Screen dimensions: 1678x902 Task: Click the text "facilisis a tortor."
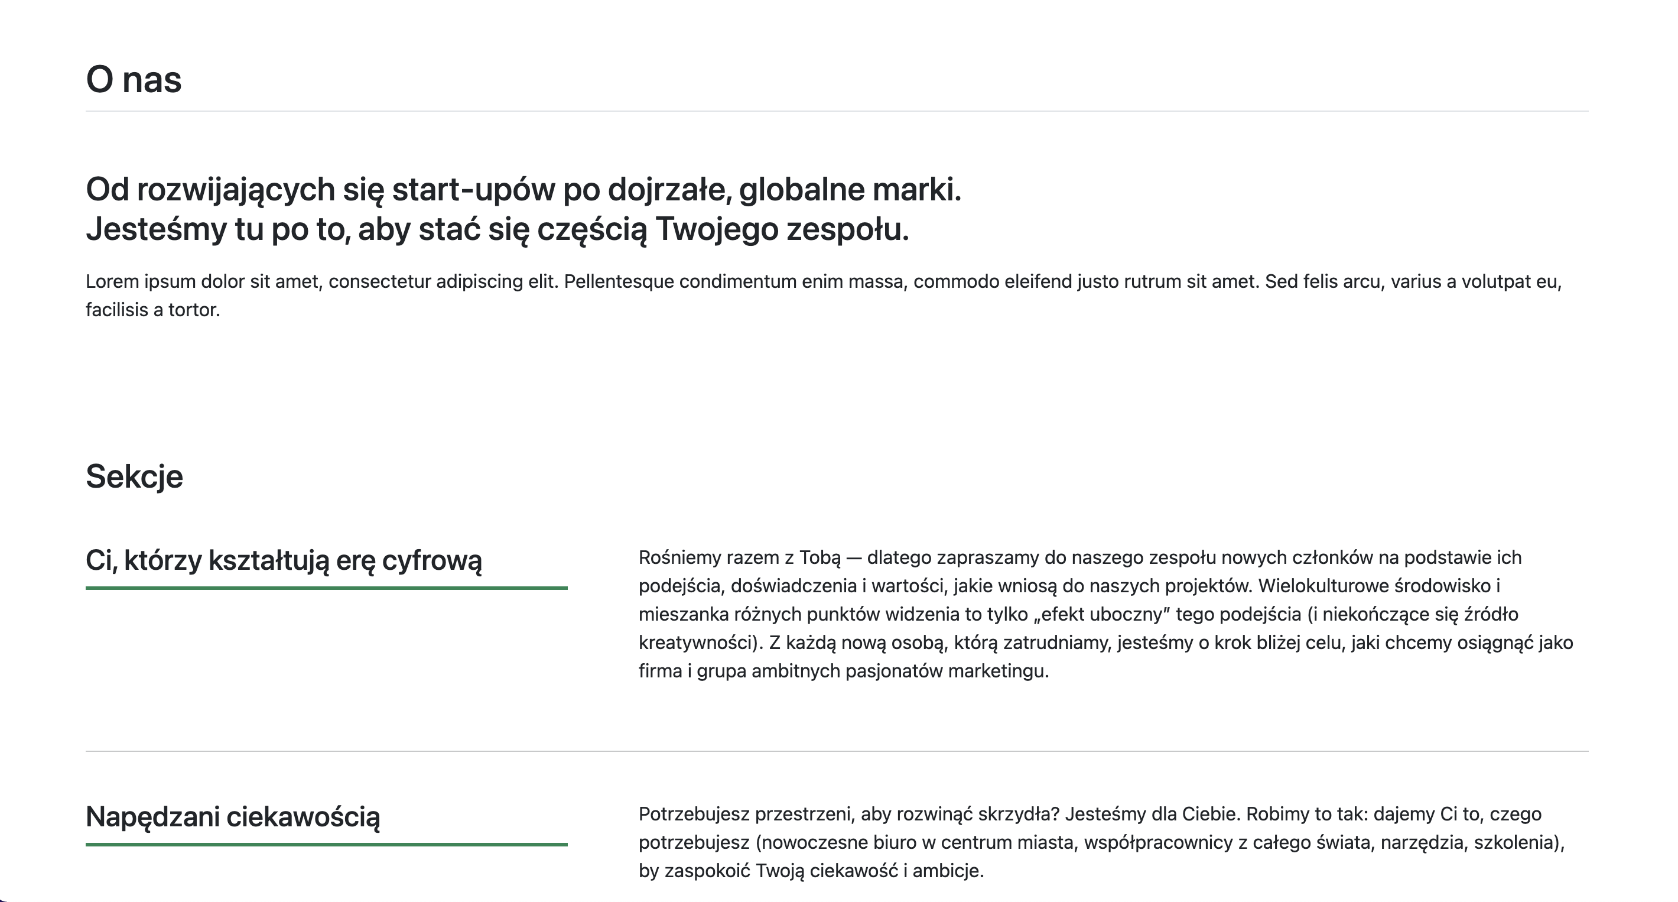153,310
